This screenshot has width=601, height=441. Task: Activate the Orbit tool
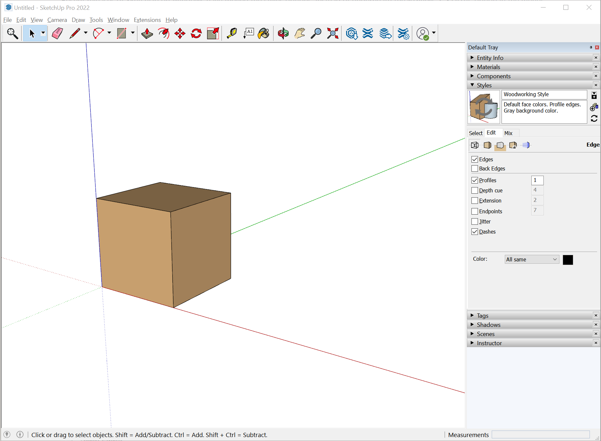(x=283, y=33)
